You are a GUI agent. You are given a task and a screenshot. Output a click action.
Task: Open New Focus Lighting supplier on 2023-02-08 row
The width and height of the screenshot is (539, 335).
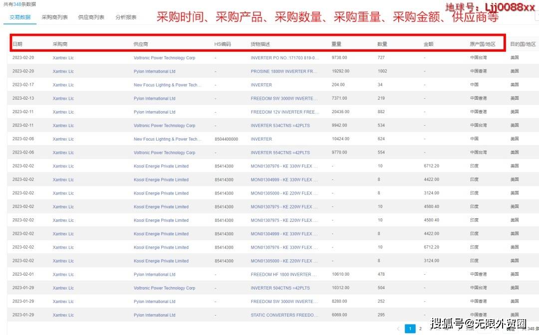coord(168,139)
